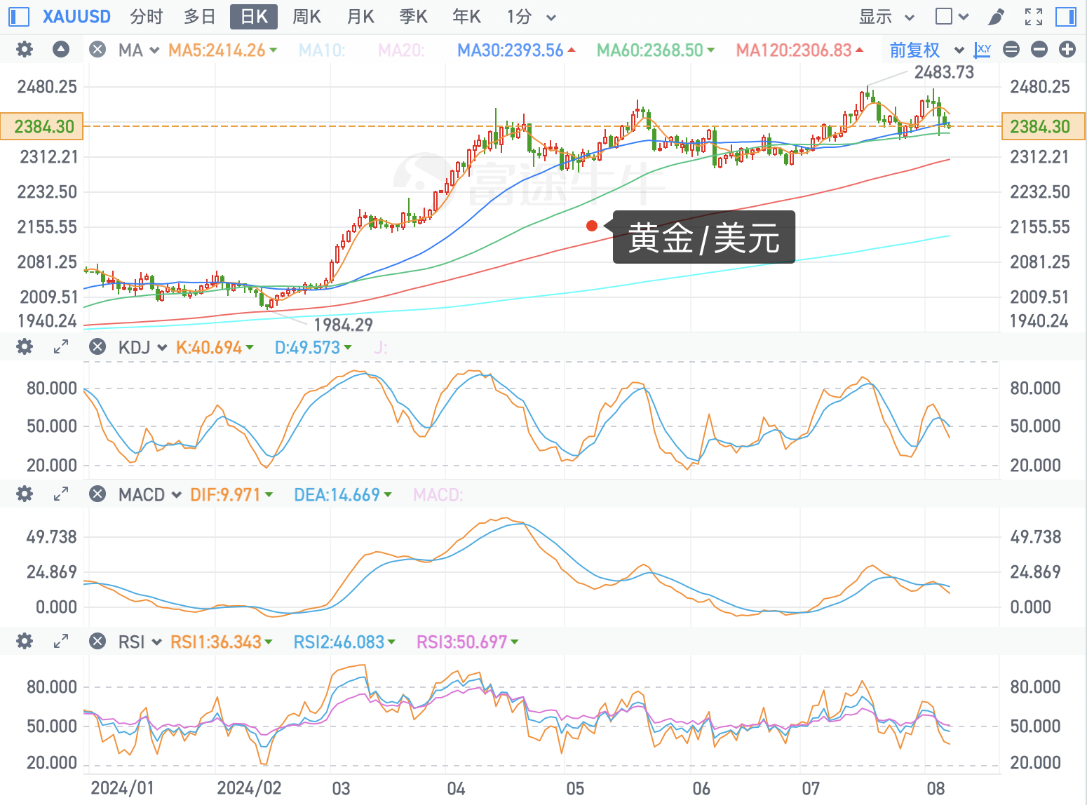Click the RSI1 value label
1087x805 pixels.
pos(222,642)
